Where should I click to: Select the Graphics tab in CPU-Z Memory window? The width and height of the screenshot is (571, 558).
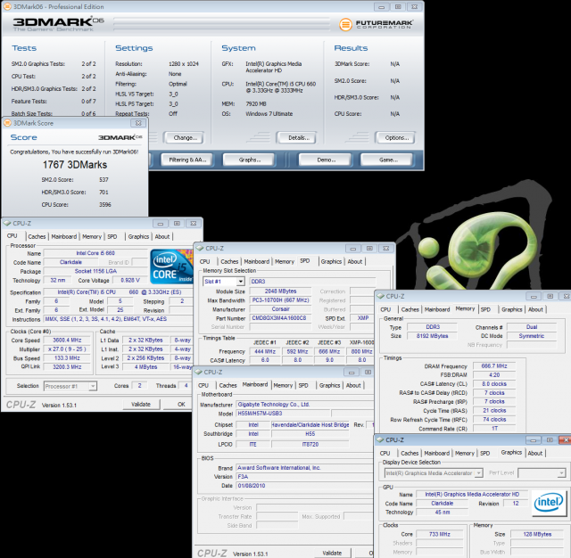pyautogui.click(x=511, y=309)
